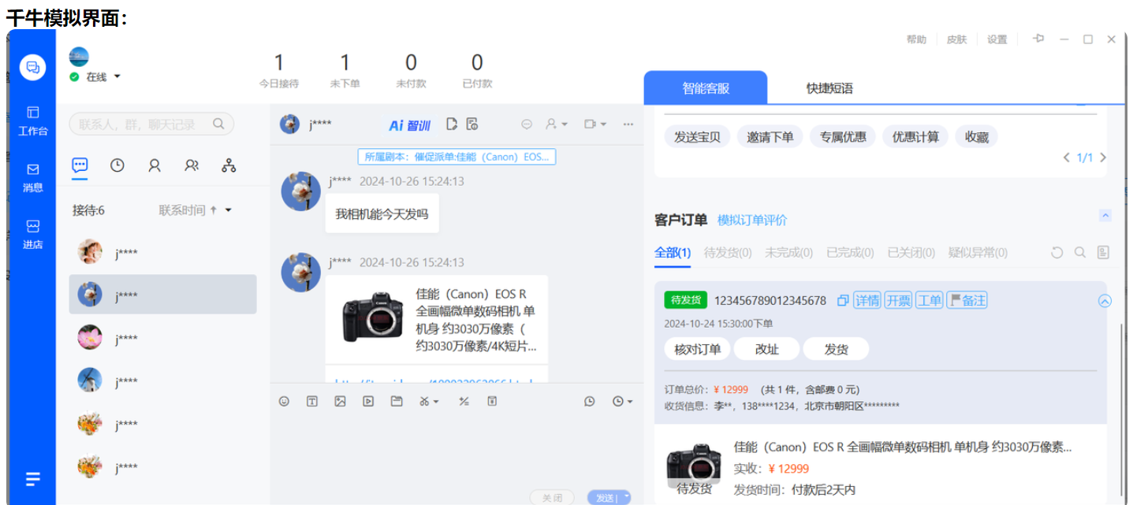1133x505 pixels.
Task: Click the send image icon
Action: (340, 401)
